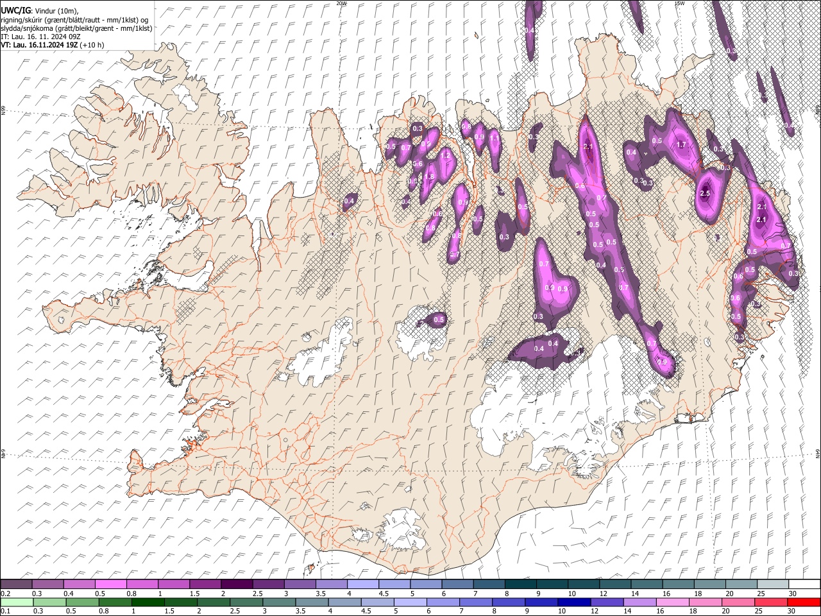Screen dimensions: 821x616
Task: Select the white snow swatch above 30
Action: [x=804, y=585]
